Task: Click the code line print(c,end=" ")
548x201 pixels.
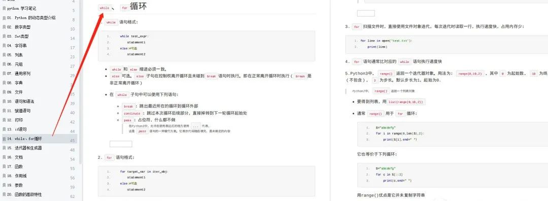Action: click(397, 181)
